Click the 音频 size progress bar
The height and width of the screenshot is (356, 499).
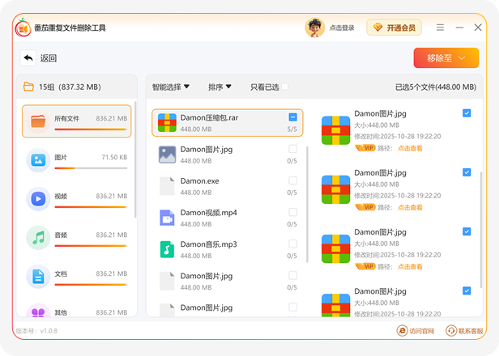point(90,245)
